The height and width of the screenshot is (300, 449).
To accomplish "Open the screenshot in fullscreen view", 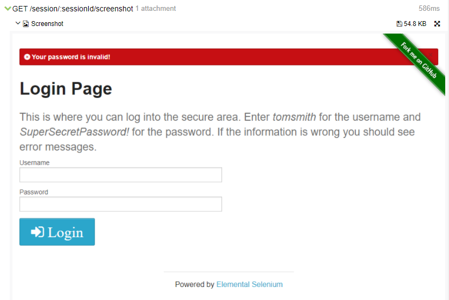I will coord(437,24).
